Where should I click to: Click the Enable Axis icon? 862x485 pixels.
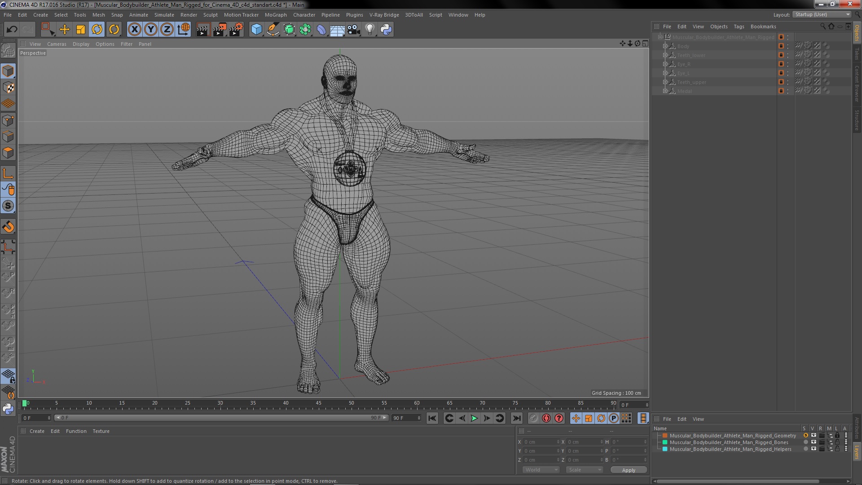[8, 173]
